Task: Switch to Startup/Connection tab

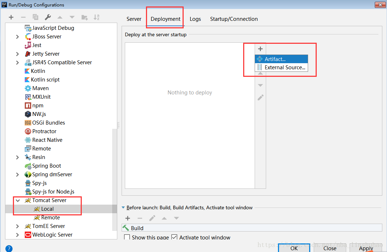Action: (x=234, y=19)
